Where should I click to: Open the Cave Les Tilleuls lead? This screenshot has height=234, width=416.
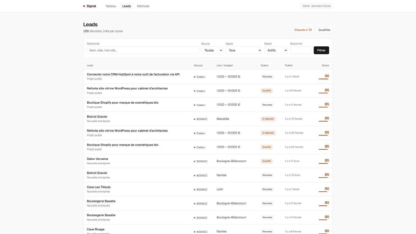99,187
